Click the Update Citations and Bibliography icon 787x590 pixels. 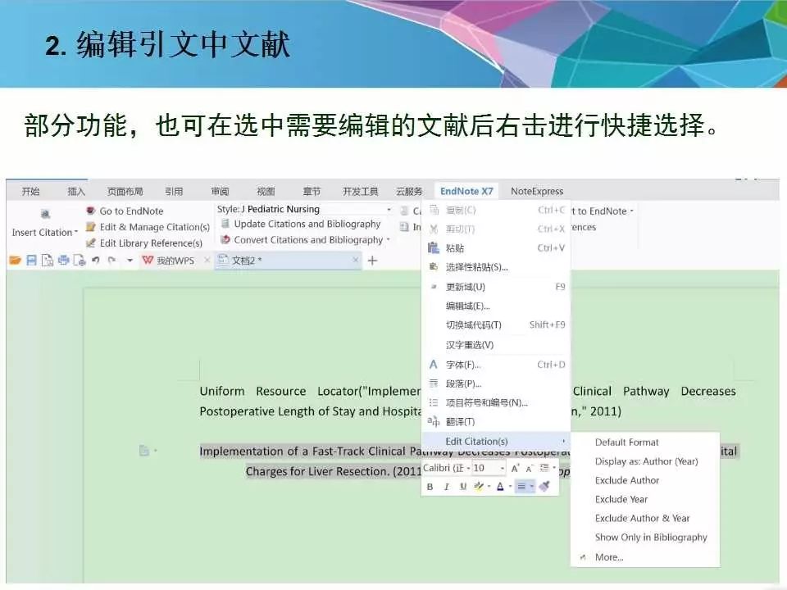click(225, 223)
